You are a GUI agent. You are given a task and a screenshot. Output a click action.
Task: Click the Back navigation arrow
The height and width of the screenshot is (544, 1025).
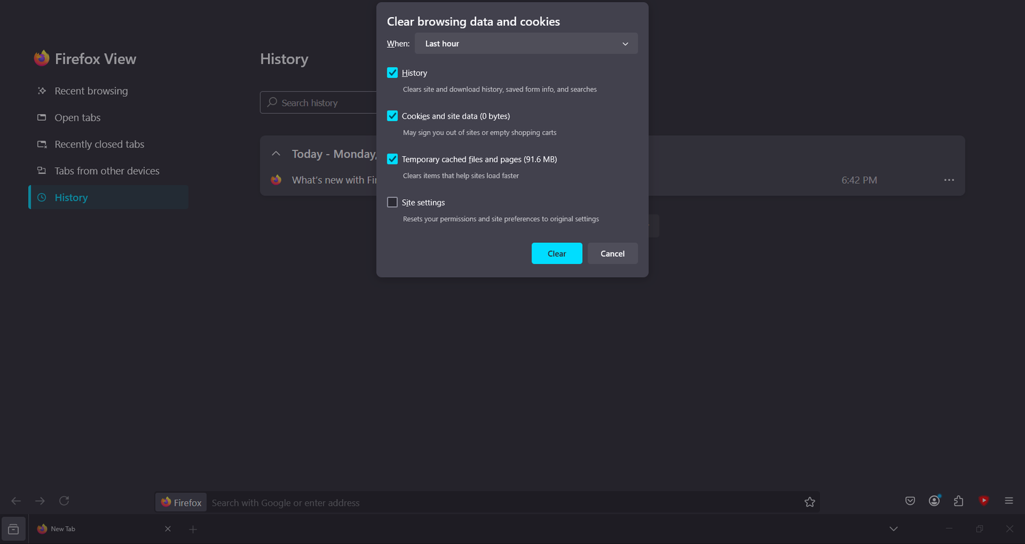pyautogui.click(x=16, y=501)
